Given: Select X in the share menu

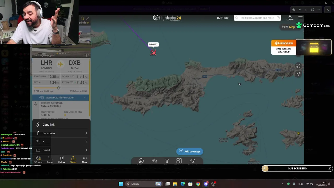Looking at the screenshot, I should (x=62, y=142).
